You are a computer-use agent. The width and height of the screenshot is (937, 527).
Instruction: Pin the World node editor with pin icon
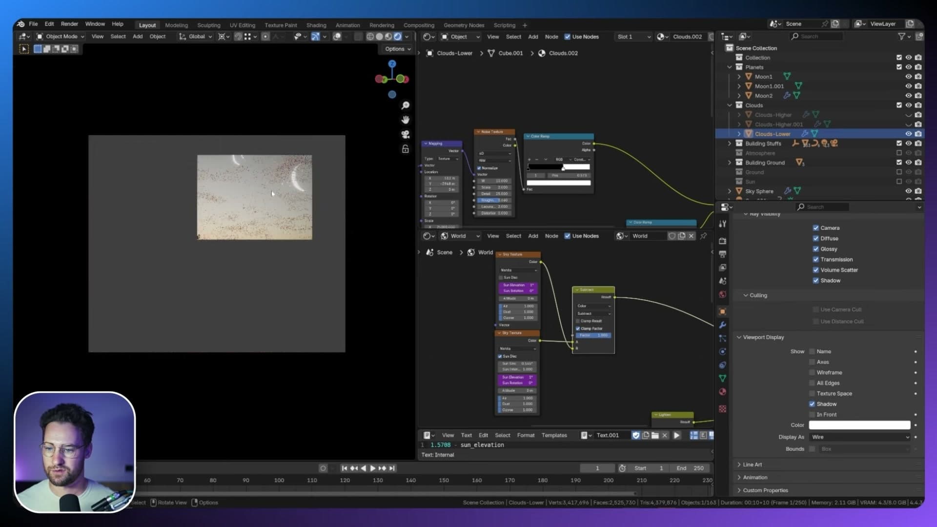pyautogui.click(x=703, y=236)
